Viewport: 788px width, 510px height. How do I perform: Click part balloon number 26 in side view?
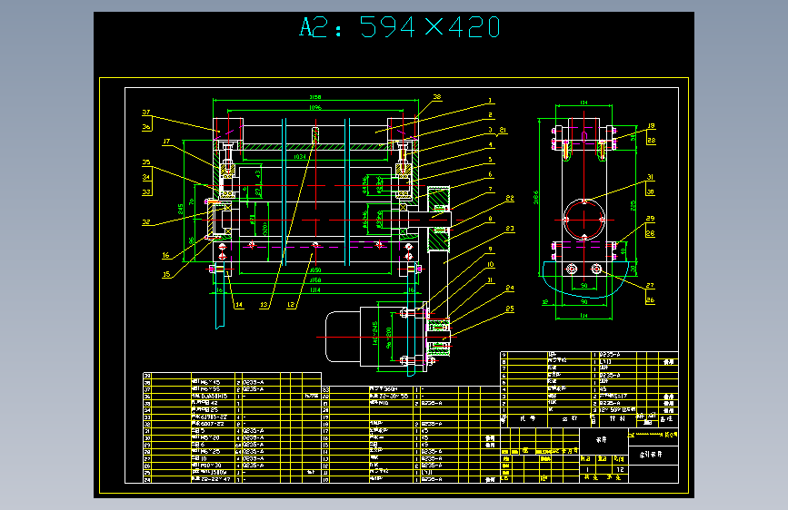[650, 300]
